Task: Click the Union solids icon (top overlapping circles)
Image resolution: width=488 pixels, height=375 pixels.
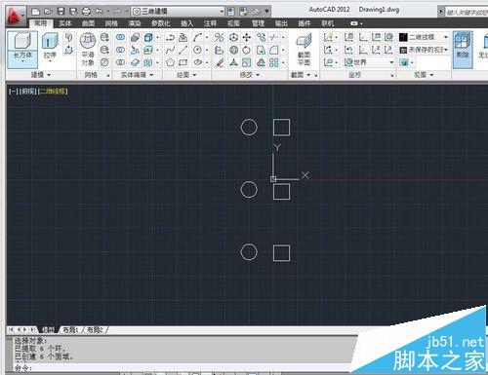Action: [121, 38]
